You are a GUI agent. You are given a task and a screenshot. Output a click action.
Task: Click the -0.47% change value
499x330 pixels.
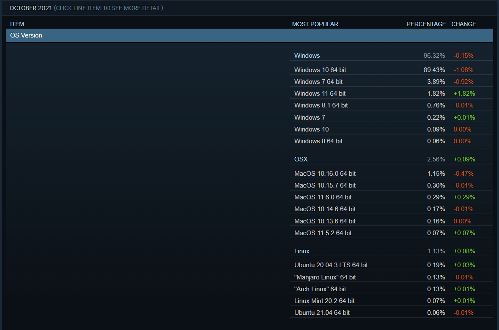463,174
